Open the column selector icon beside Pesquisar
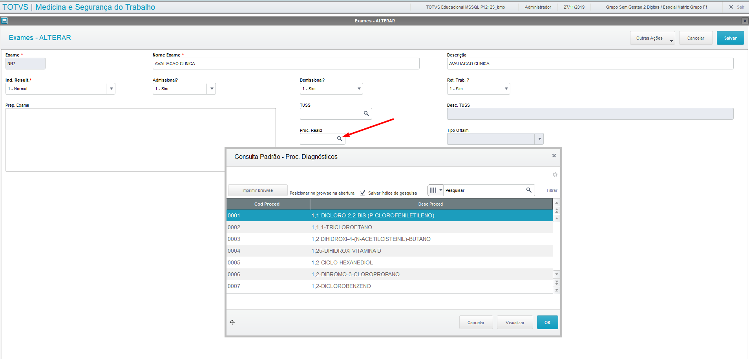Screen dimensions: 749x359 coord(435,190)
